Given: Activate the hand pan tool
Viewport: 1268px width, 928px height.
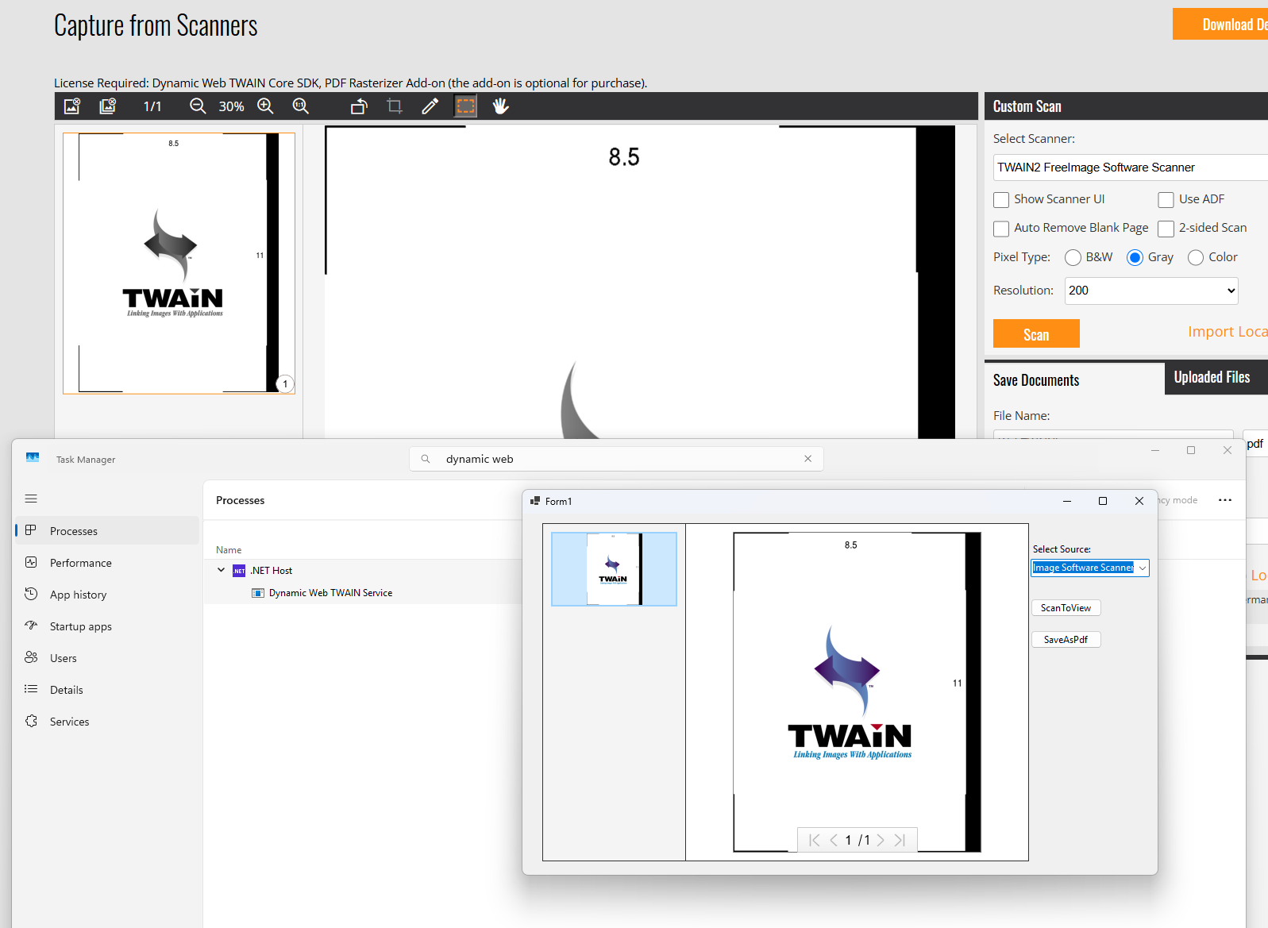Looking at the screenshot, I should pyautogui.click(x=500, y=106).
